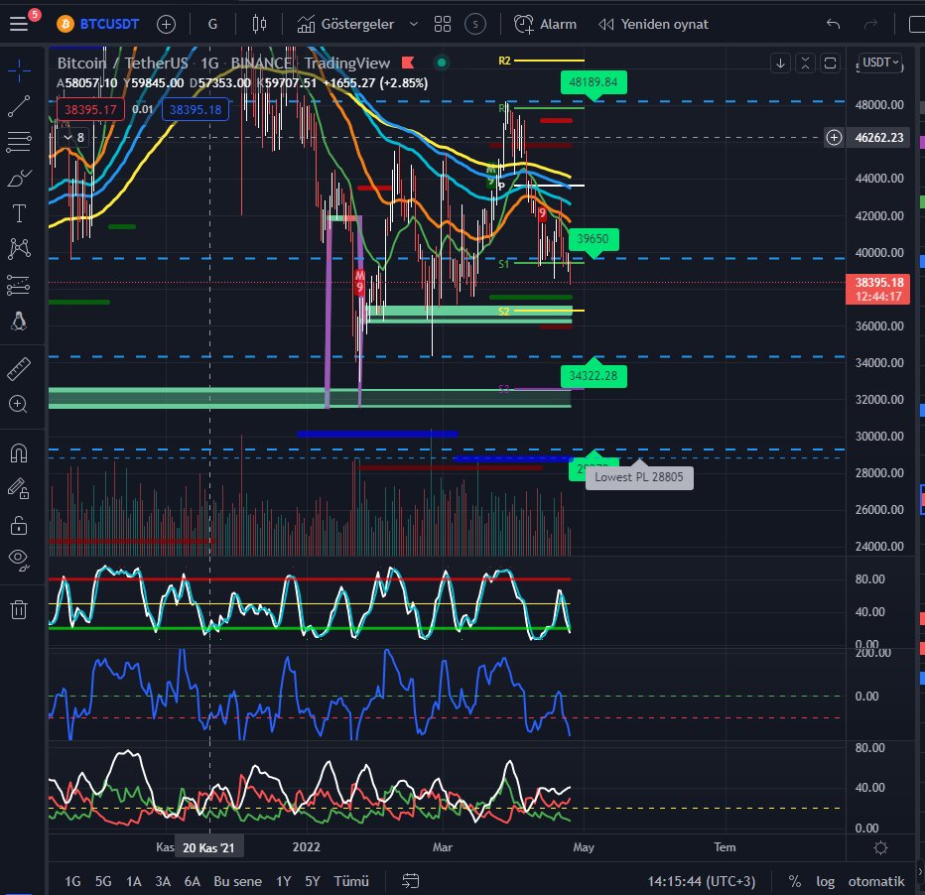Select the 6A time range
This screenshot has height=895, width=925.
(193, 881)
